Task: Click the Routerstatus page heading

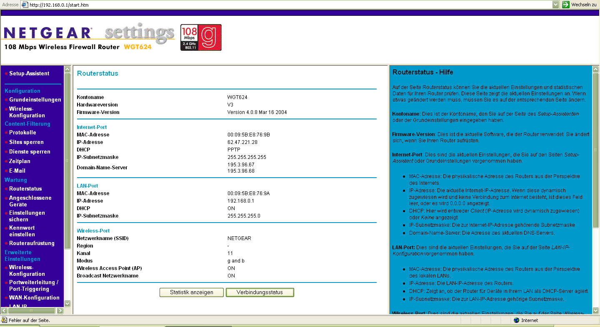Action: [97, 73]
